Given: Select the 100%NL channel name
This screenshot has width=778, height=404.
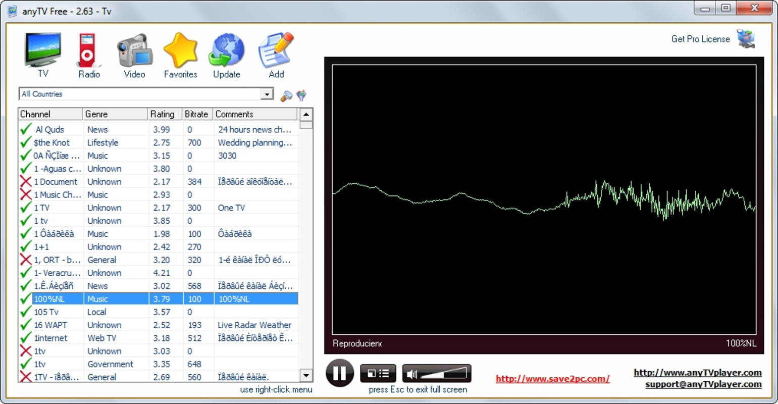Looking at the screenshot, I should (49, 299).
